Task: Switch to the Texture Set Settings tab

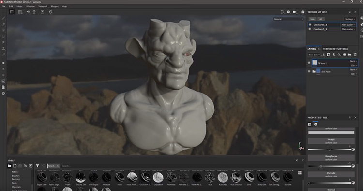Action: (x=335, y=49)
